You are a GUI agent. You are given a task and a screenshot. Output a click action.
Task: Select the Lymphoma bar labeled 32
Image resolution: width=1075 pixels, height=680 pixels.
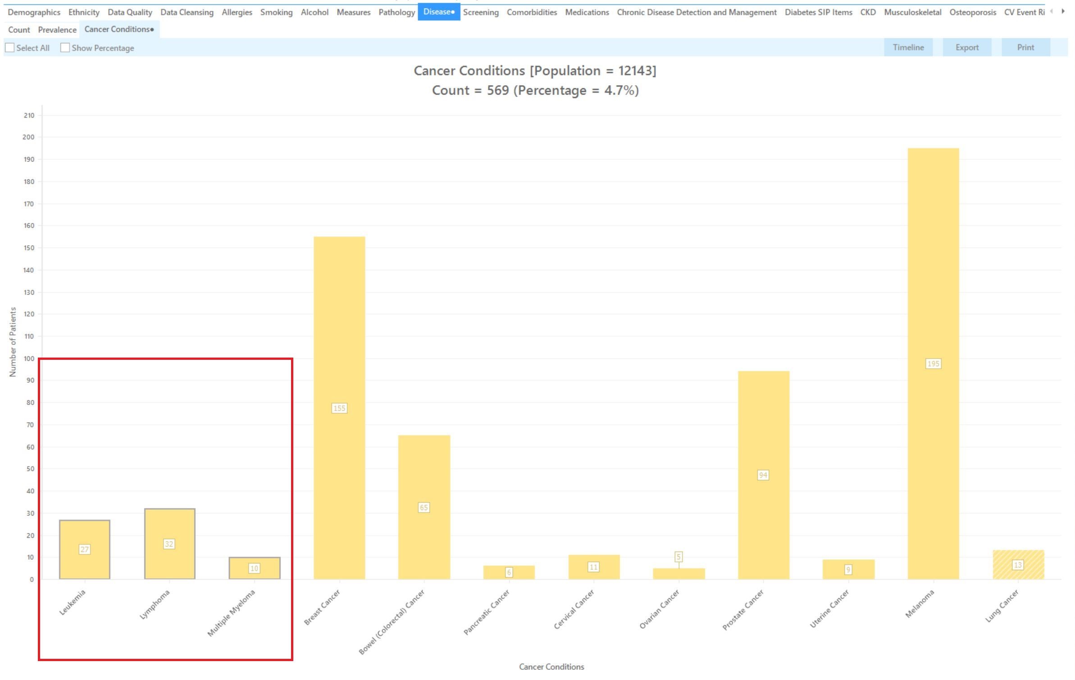(169, 544)
